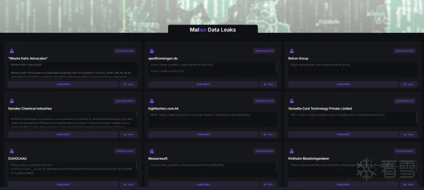The width and height of the screenshot is (424, 190).
Task: Click PUBLISHED button under highfashion.com.hk
Action: click(x=203, y=134)
